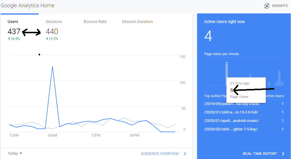Click the active users count 4
Viewport: 291px width, 159px height.
pyautogui.click(x=208, y=36)
